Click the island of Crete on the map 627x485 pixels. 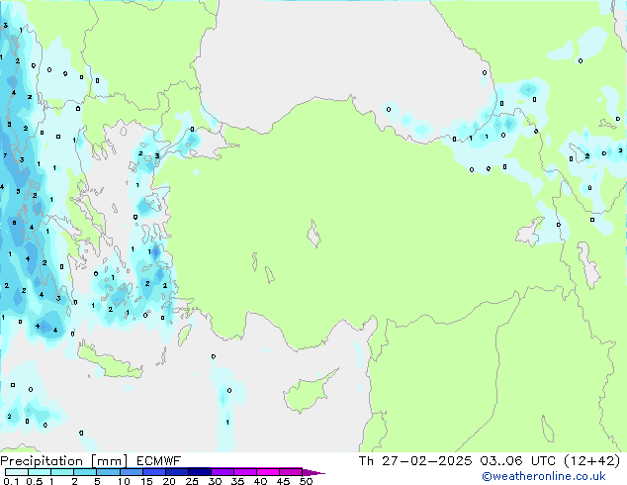point(112,363)
